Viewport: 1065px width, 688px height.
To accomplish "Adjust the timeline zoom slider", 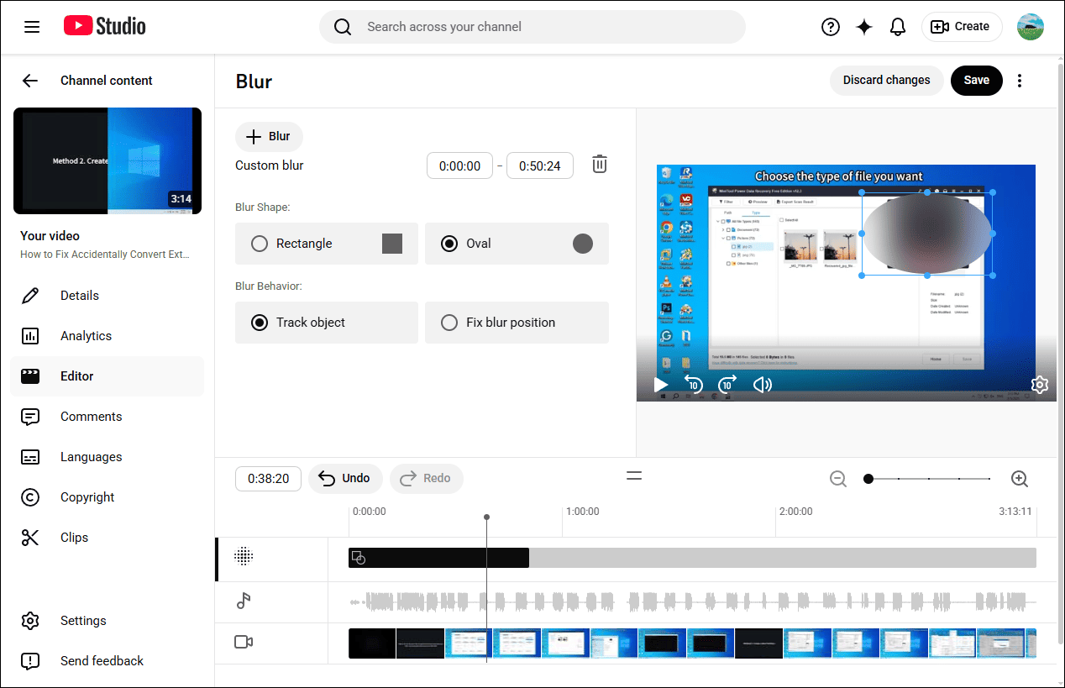I will pyautogui.click(x=868, y=478).
